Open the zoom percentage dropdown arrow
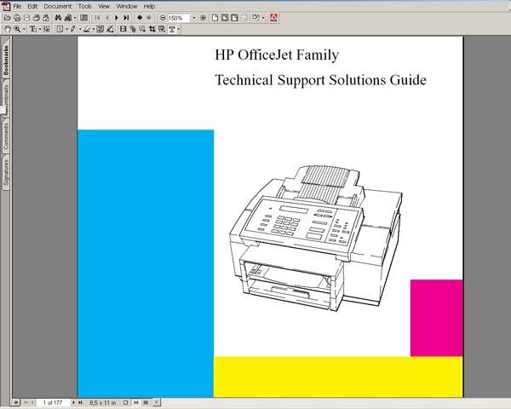Screen dimensions: 511x409 (194, 18)
